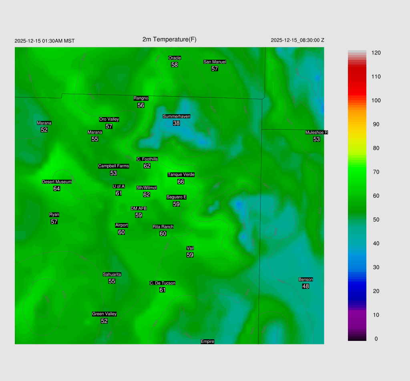Click the Rita Ranch station label

(163, 227)
